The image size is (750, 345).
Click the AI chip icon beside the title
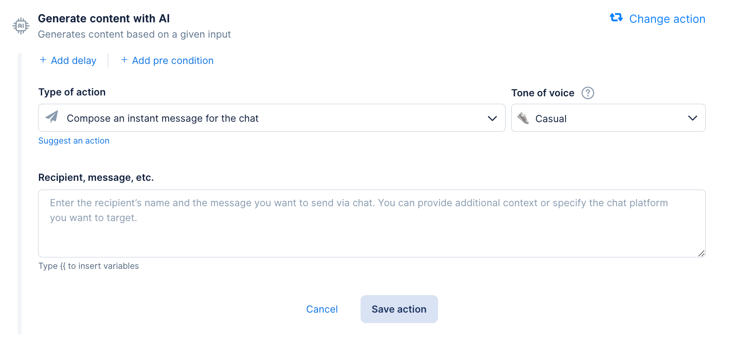(x=21, y=26)
